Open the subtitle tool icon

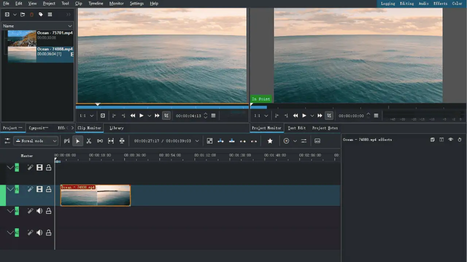point(317,141)
